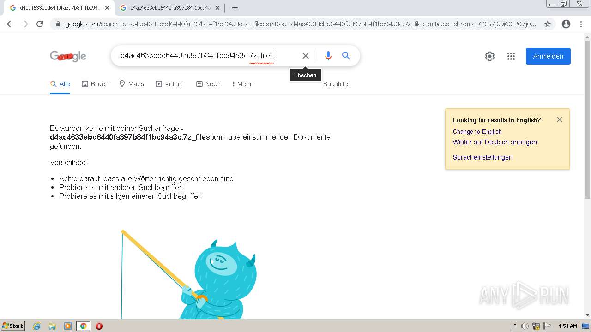Click the red antivirus taskbar icon
Image resolution: width=591 pixels, height=332 pixels.
[x=99, y=326]
